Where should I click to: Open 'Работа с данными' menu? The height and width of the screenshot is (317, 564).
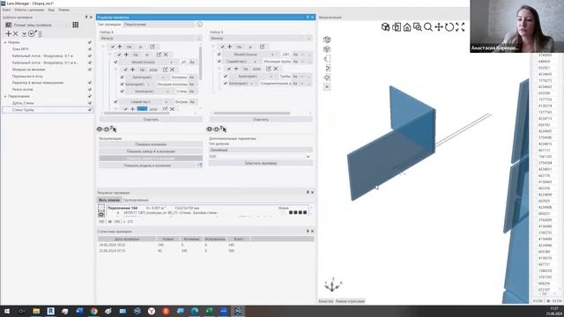29,10
